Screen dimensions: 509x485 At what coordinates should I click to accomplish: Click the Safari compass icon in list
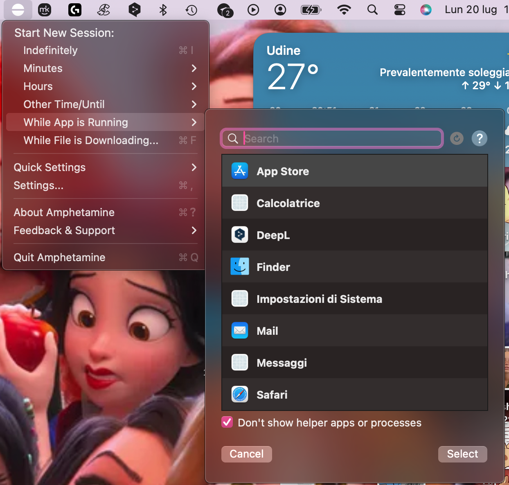240,395
